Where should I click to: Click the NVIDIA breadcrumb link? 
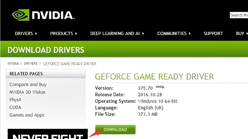(x=13, y=64)
